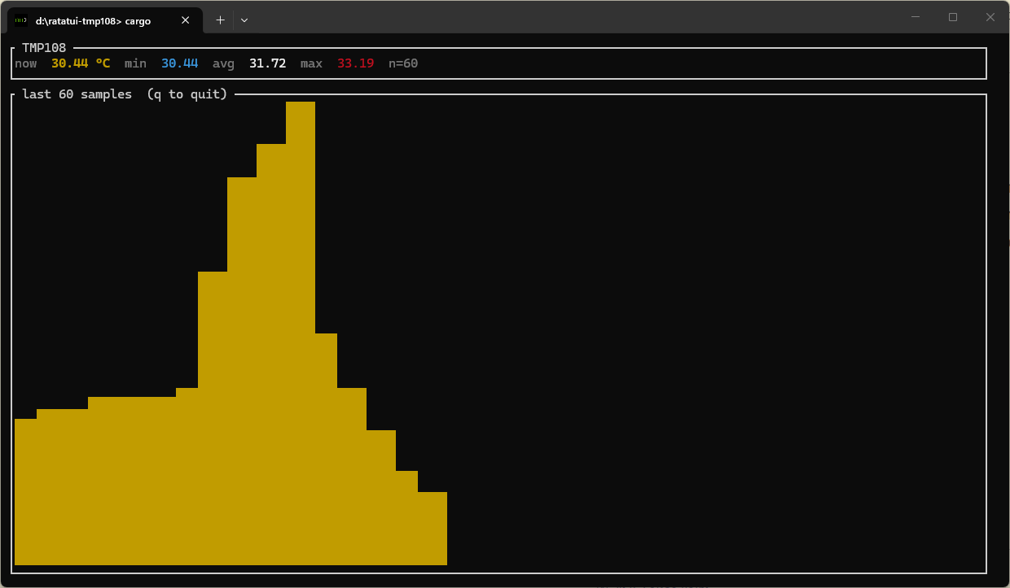Screen dimensions: 1010x588
Task: Minimize the terminal window
Action: click(916, 17)
